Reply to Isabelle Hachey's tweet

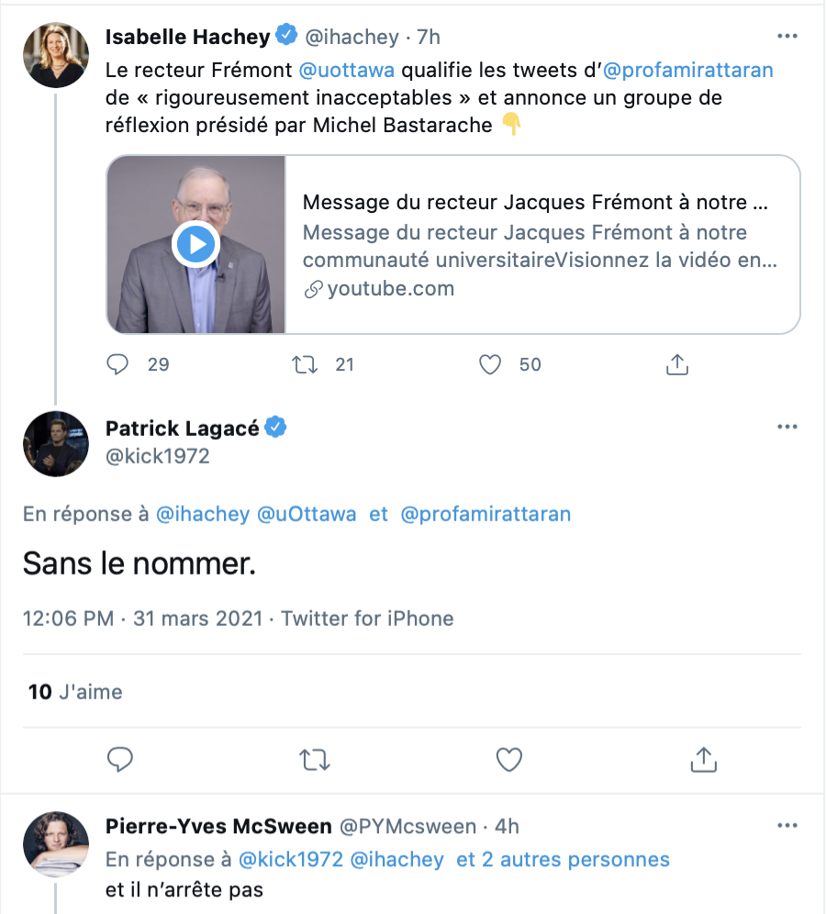click(x=117, y=364)
